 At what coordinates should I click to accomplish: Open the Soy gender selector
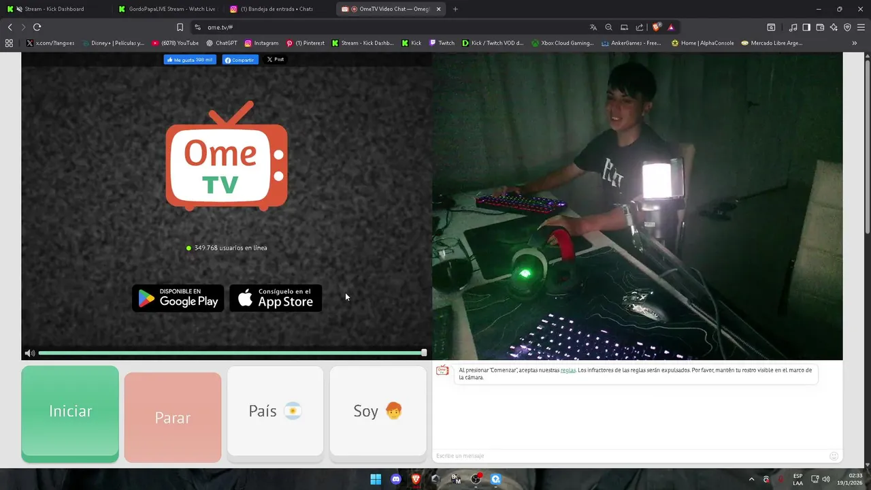pyautogui.click(x=378, y=411)
